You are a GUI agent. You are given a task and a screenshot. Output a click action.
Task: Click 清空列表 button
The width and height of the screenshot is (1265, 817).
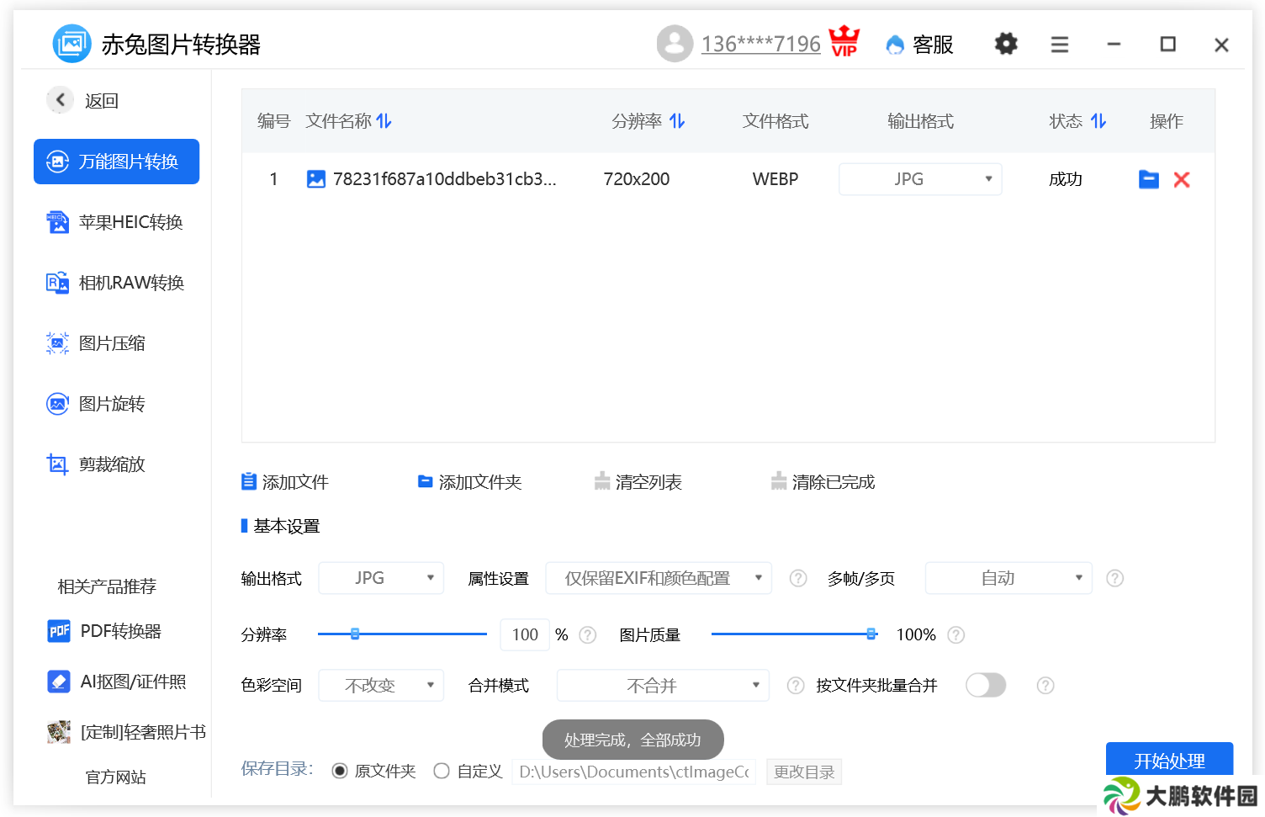(x=638, y=482)
